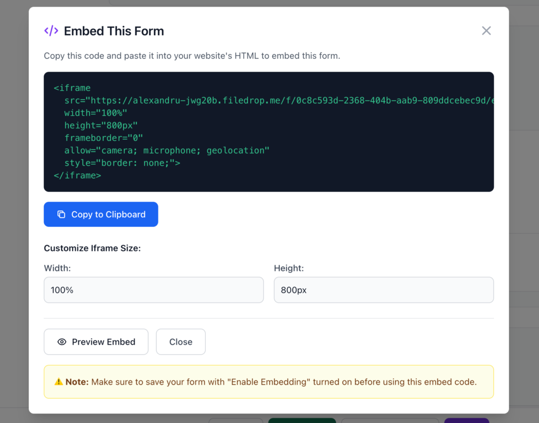This screenshot has height=423, width=539.
Task: Select the dark embed code block
Action: pyautogui.click(x=268, y=132)
